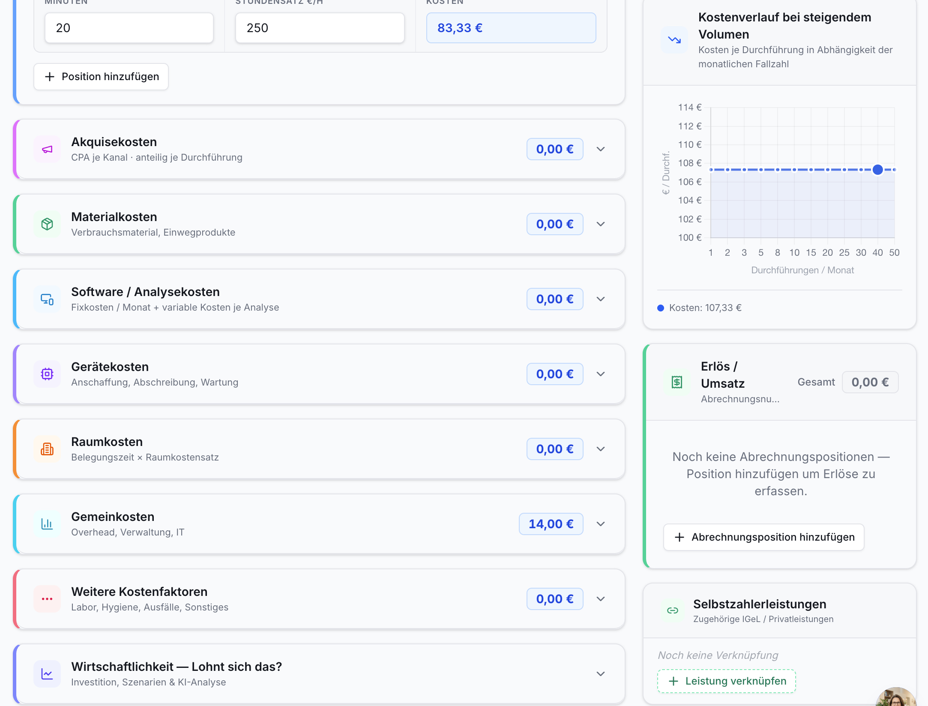This screenshot has height=706, width=928.
Task: Click the Erlös / Umsatz receipt icon
Action: (677, 382)
